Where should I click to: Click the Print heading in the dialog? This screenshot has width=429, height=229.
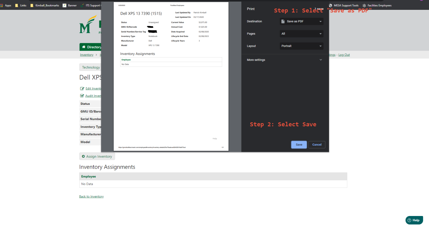[251, 9]
